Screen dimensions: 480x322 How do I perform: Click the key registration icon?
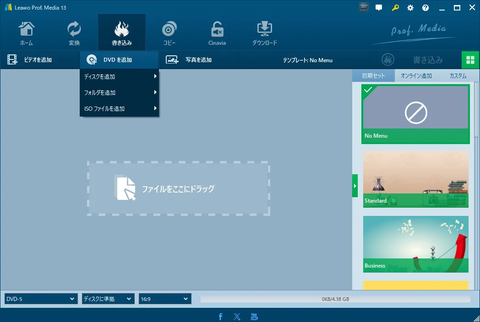pos(395,8)
